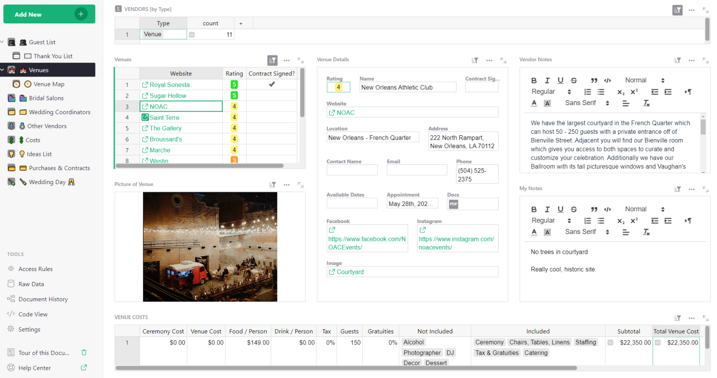Check Contract Signed for Marche row
Screen dimensions: 717x378
pos(272,150)
